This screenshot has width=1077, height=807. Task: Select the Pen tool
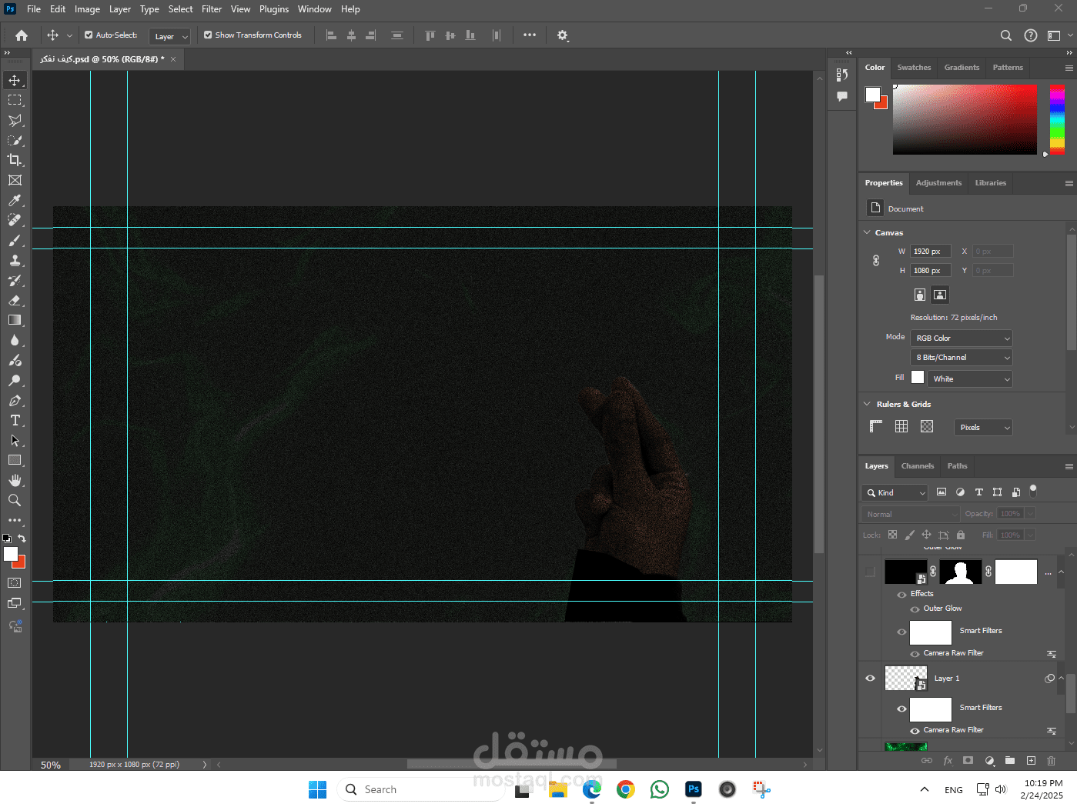tap(15, 400)
